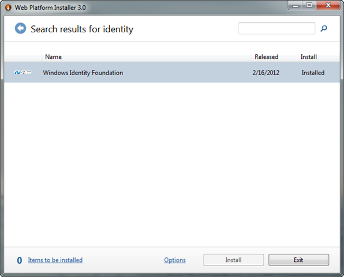The height and width of the screenshot is (277, 344).
Task: Click the Search results for identity heading
Action: (x=82, y=29)
